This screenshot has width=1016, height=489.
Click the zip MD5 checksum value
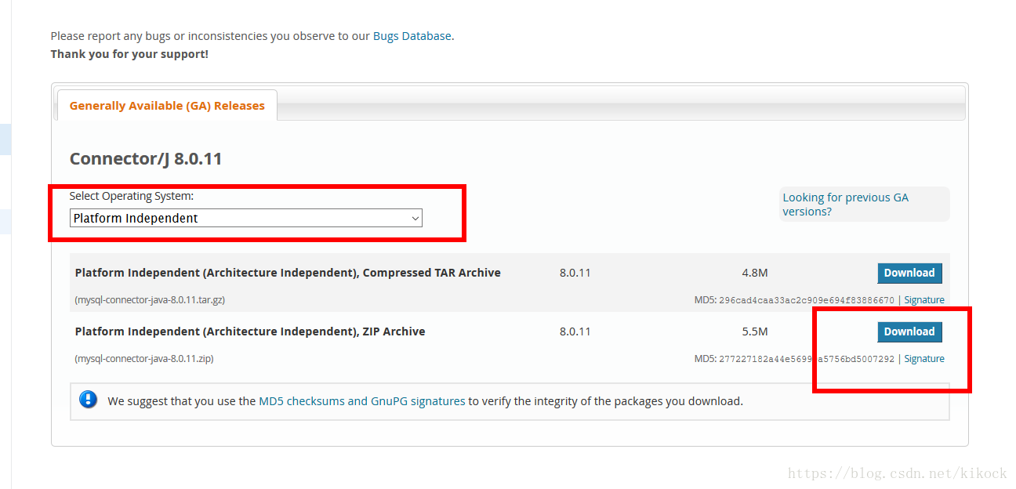click(x=807, y=359)
